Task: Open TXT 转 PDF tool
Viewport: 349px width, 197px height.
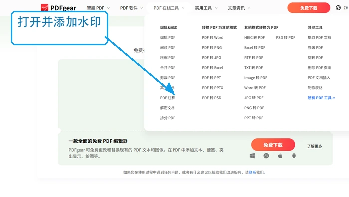Action: 253,68
